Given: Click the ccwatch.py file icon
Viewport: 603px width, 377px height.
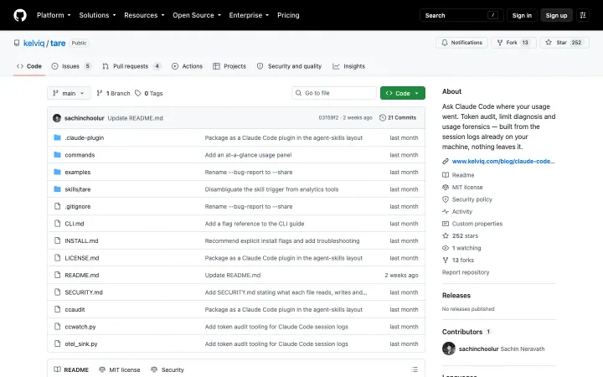Looking at the screenshot, I should pos(57,327).
